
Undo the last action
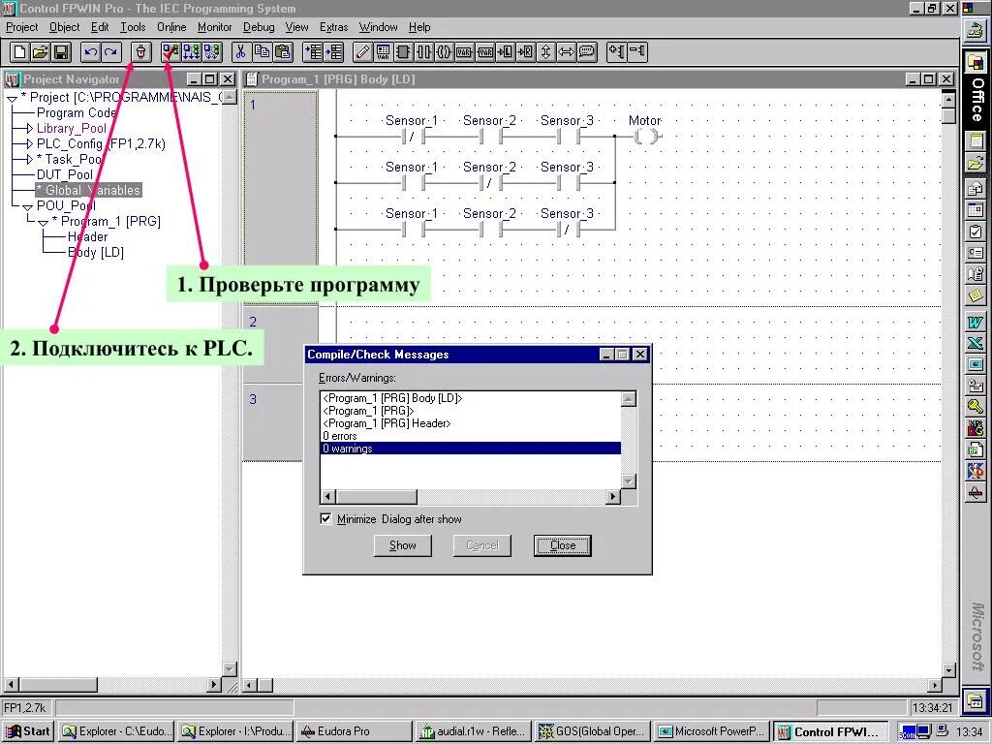[x=90, y=52]
